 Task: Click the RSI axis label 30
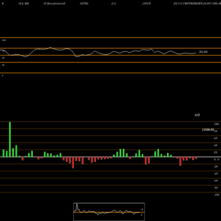coord(3,65)
